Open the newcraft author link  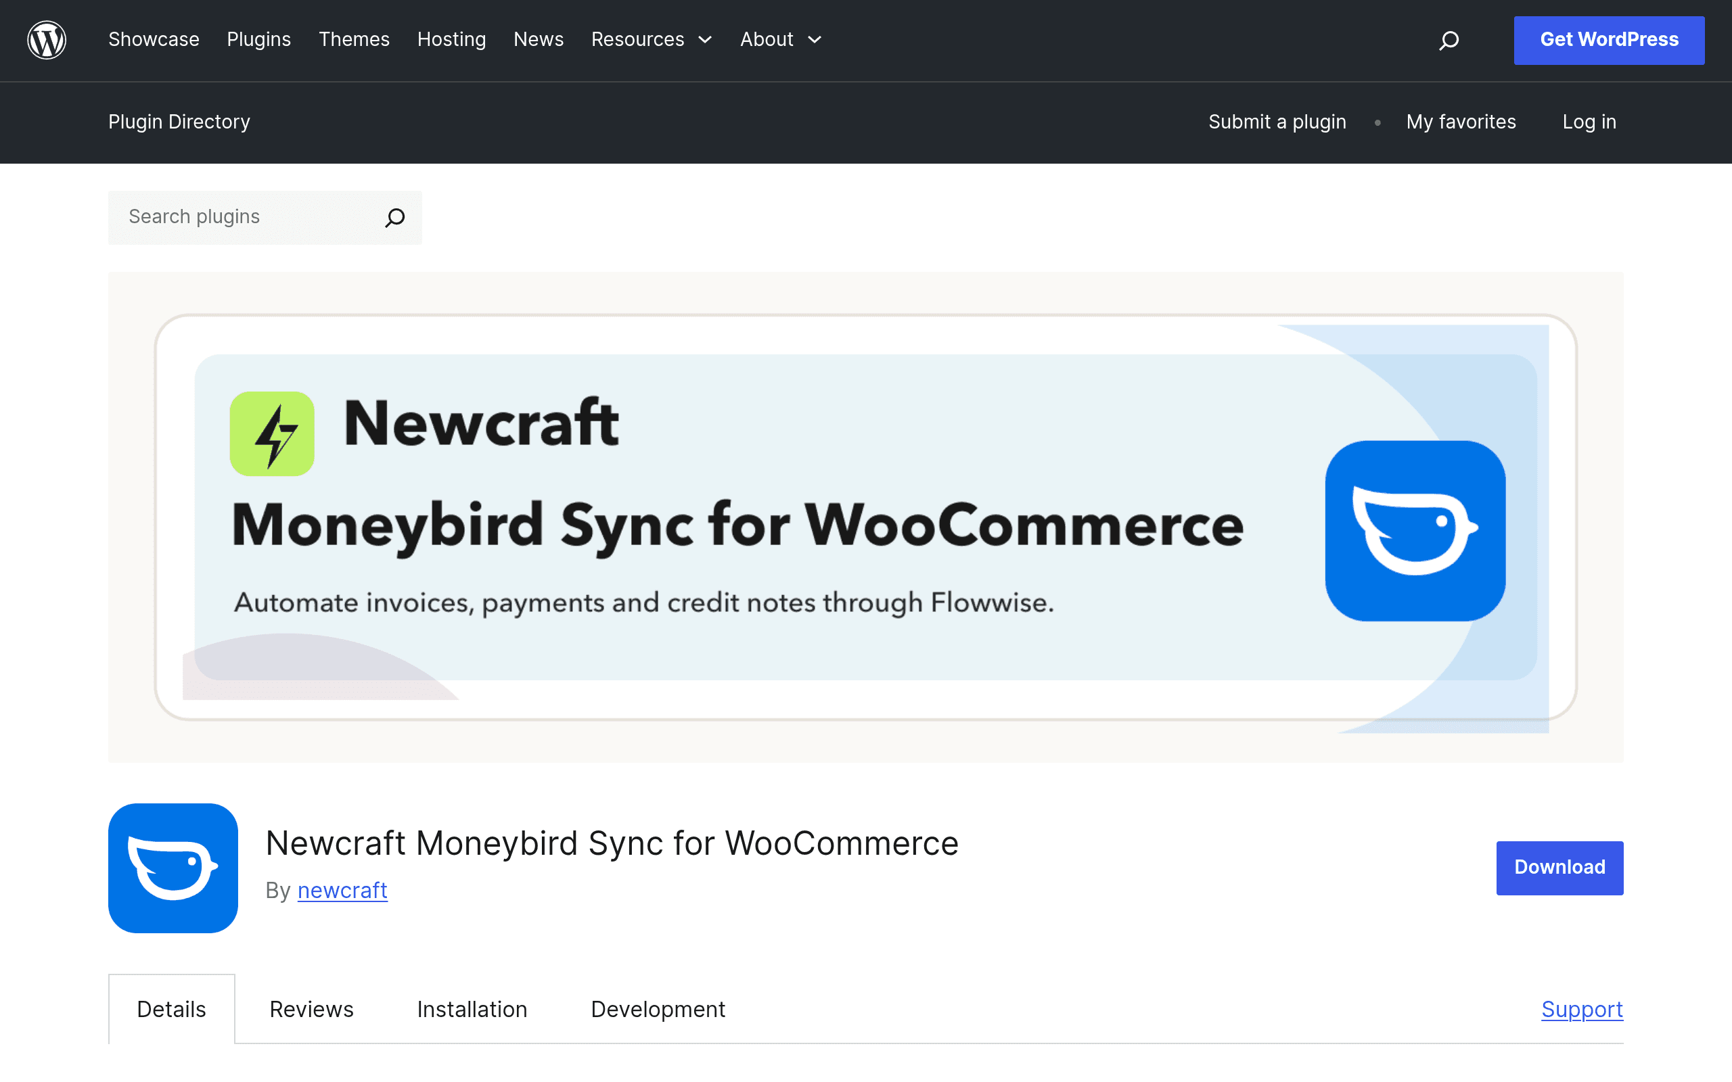342,890
